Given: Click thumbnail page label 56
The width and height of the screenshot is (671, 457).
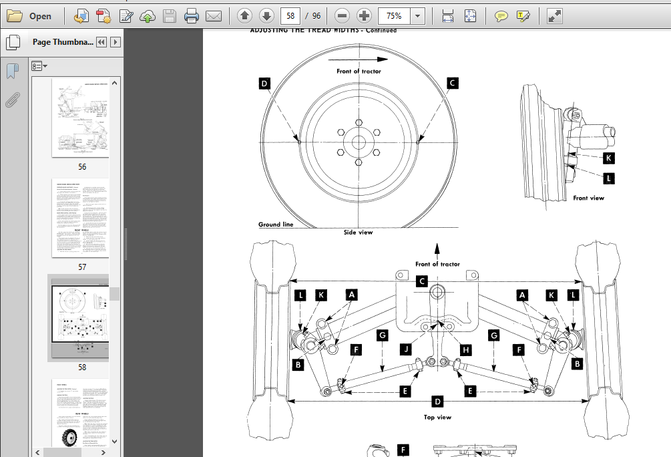Looking at the screenshot, I should 82,167.
